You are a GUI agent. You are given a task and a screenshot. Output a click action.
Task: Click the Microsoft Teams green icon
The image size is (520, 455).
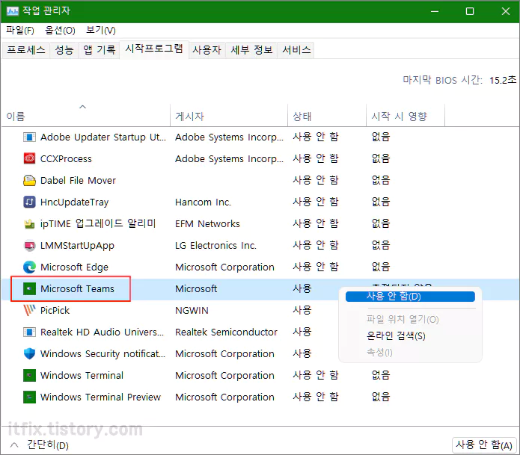click(29, 288)
